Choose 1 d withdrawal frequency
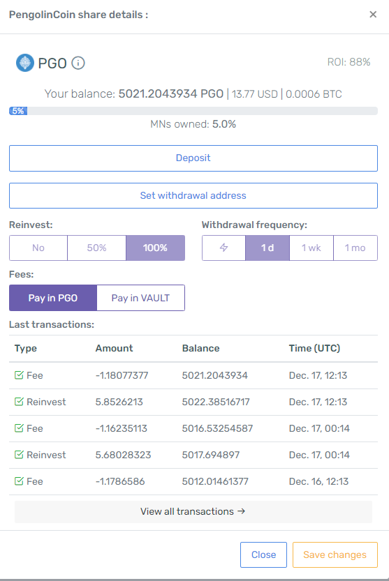Image resolution: width=389 pixels, height=581 pixels. tap(267, 248)
